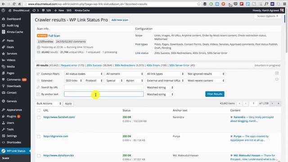The image size is (288, 162).
Task: Open the Action dropdown
Action: coord(134,81)
